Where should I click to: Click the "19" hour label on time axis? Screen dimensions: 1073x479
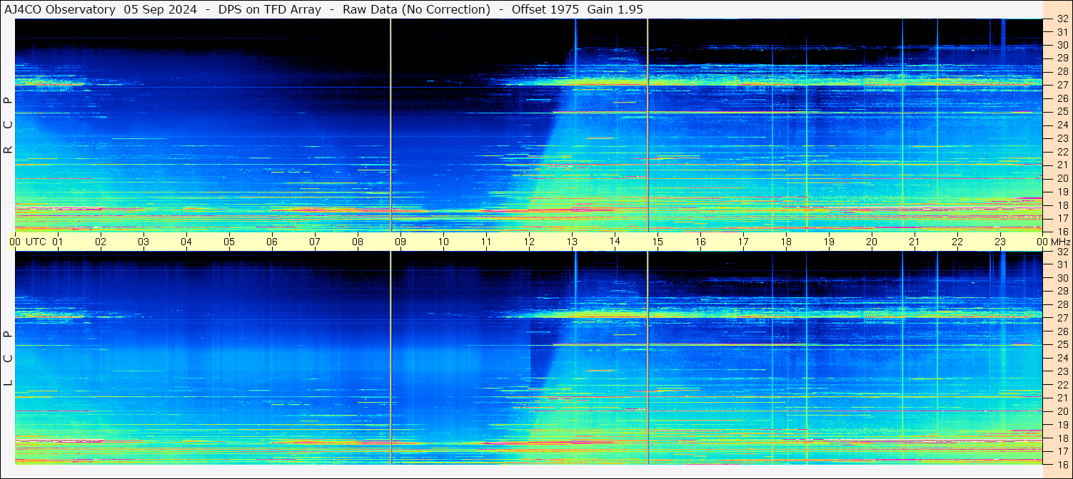pos(829,242)
